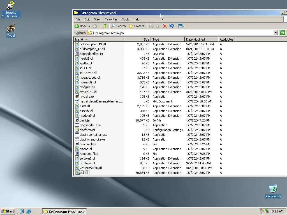Screen dimensions: 287x215
Task: Open the Search pane
Action: 119,26
